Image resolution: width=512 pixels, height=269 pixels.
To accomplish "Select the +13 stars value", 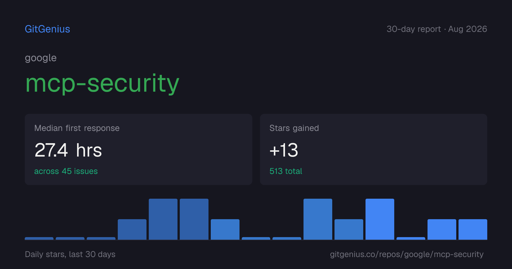I will click(x=284, y=150).
